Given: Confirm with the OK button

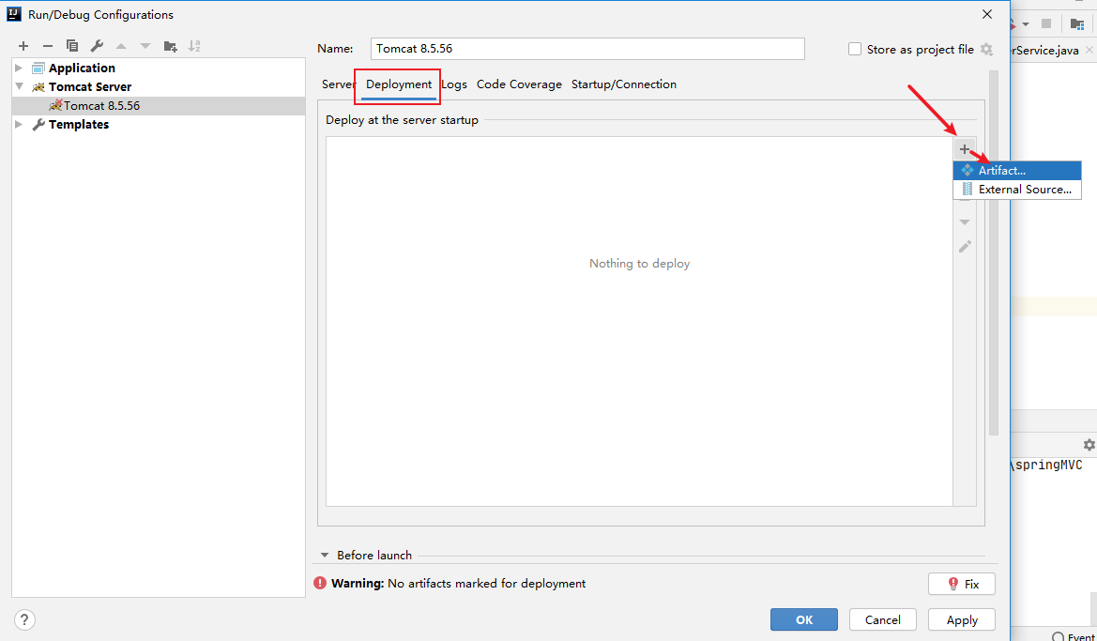Looking at the screenshot, I should click(804, 619).
